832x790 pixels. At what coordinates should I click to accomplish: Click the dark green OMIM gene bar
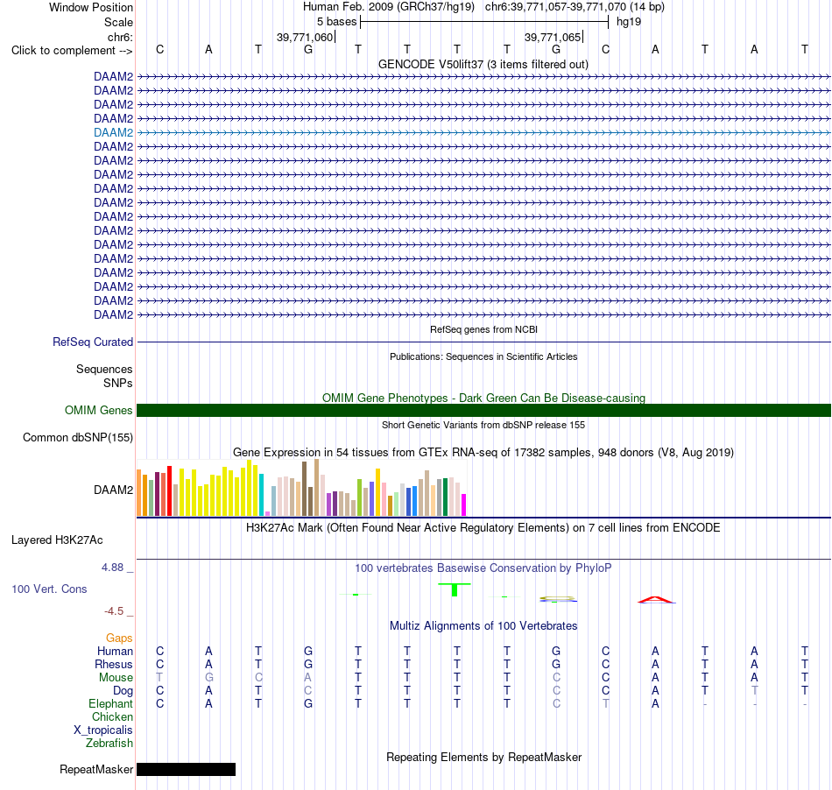click(x=484, y=410)
